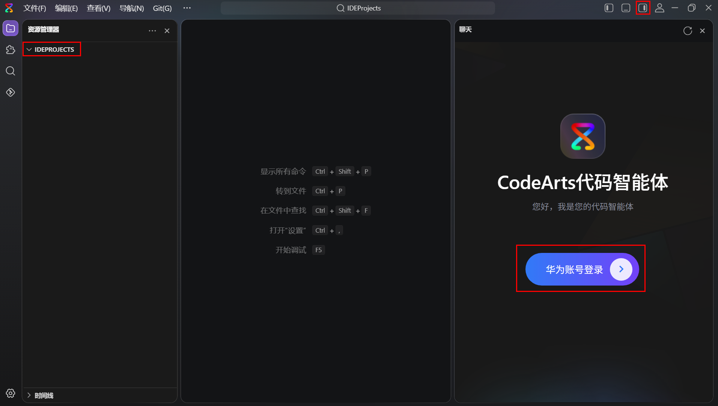
Task: Click the CodeArts logo in title bar
Action: point(9,8)
